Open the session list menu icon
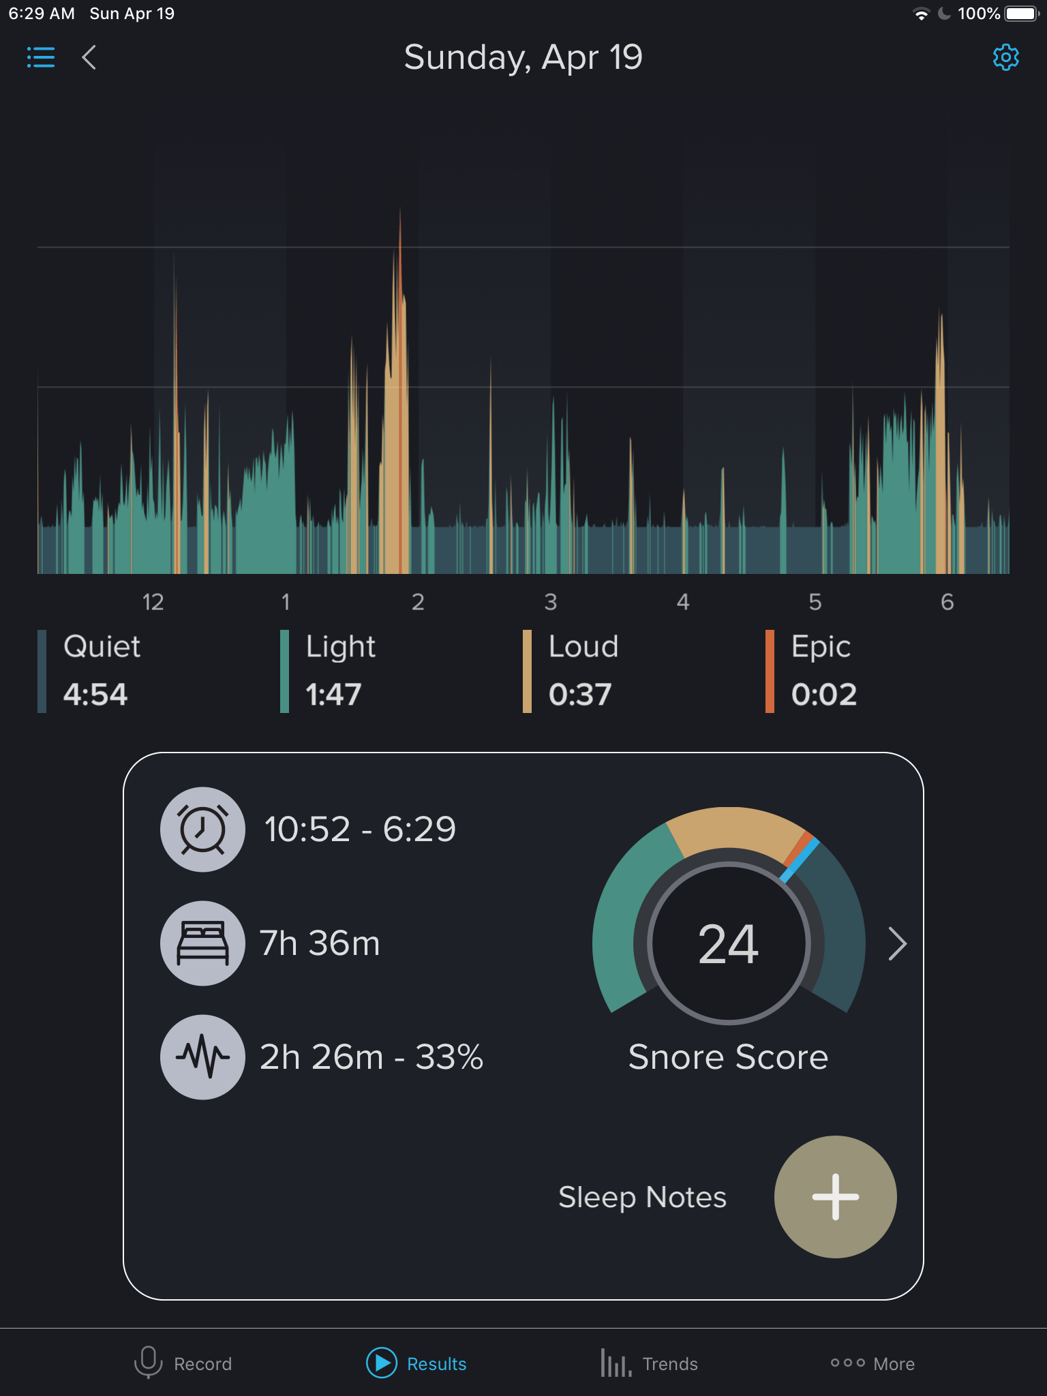The image size is (1047, 1396). (x=41, y=58)
